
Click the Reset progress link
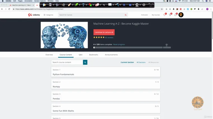coord(119,44)
